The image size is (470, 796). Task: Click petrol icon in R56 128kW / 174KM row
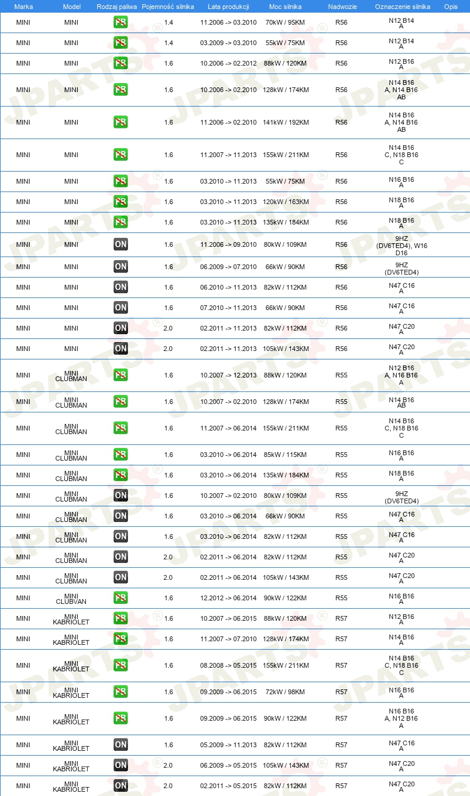(121, 90)
